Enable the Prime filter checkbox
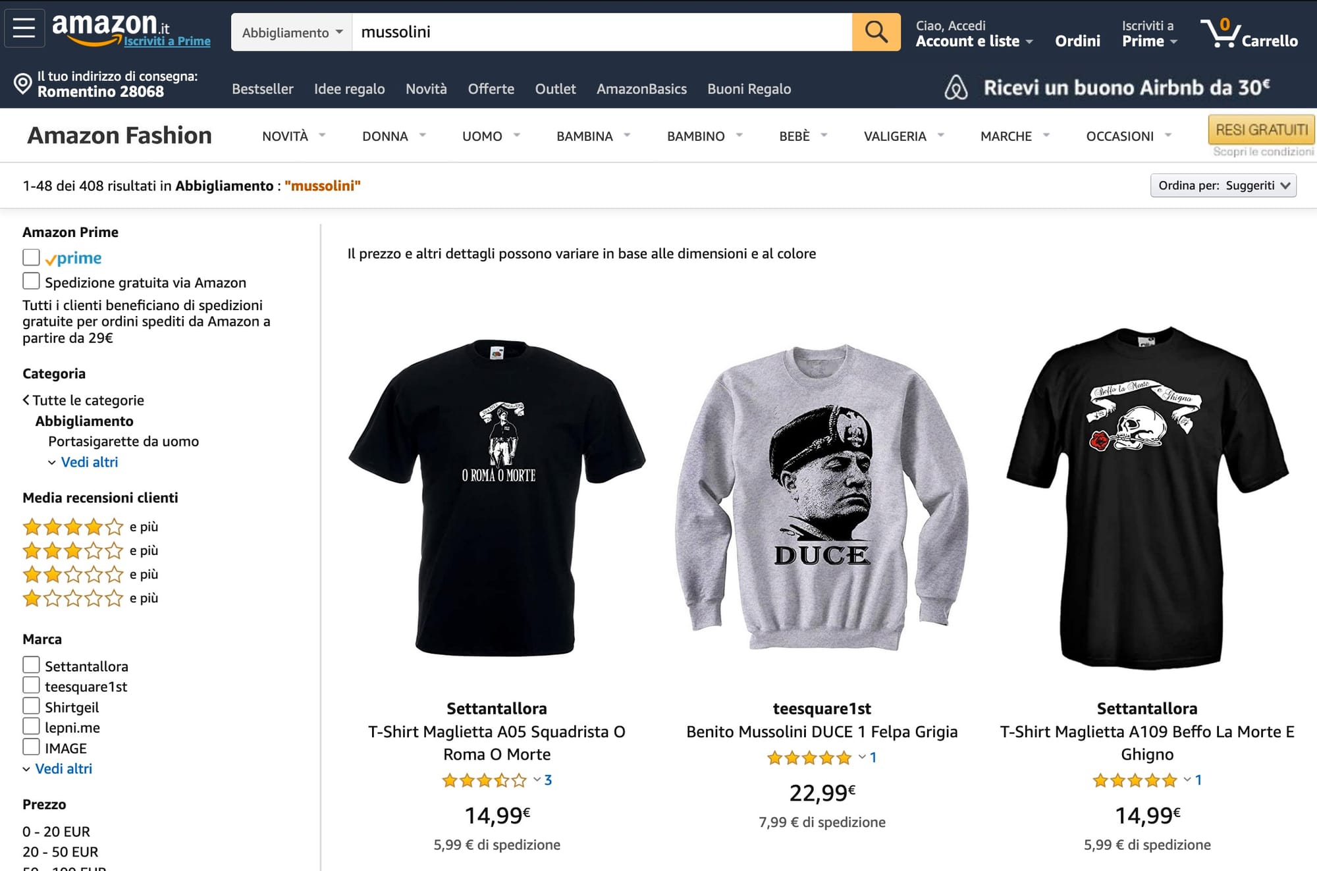The height and width of the screenshot is (871, 1317). coord(31,257)
